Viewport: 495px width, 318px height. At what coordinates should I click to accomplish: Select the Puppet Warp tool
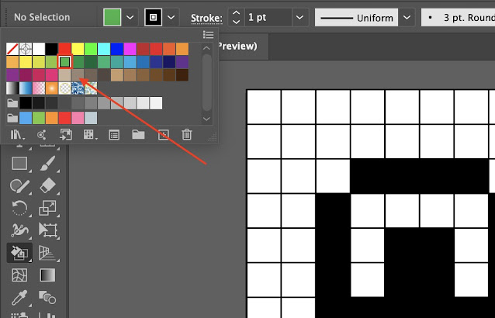(19, 230)
